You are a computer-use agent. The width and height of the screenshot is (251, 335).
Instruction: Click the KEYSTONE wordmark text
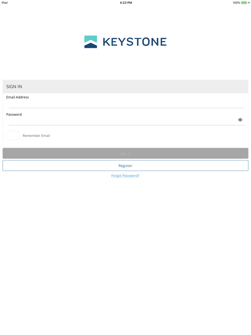(x=135, y=42)
